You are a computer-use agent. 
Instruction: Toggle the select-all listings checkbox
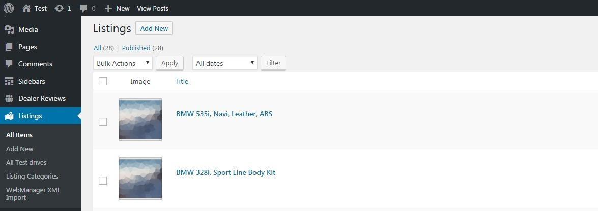(103, 81)
